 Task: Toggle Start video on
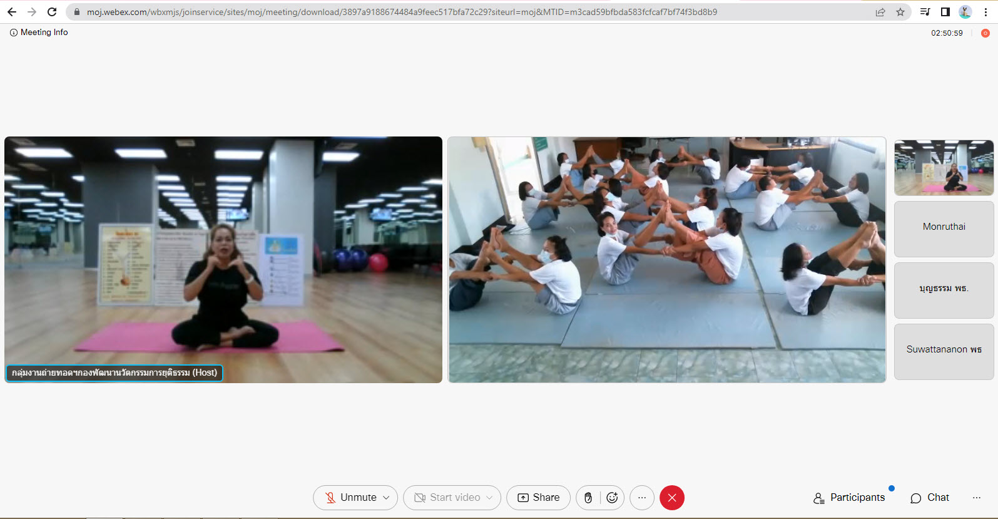point(447,498)
